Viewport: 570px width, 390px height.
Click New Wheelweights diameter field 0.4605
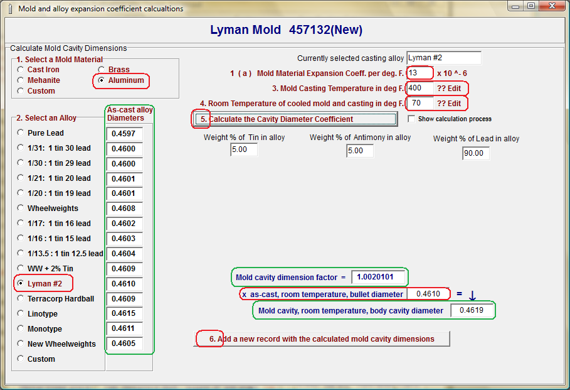tap(124, 344)
